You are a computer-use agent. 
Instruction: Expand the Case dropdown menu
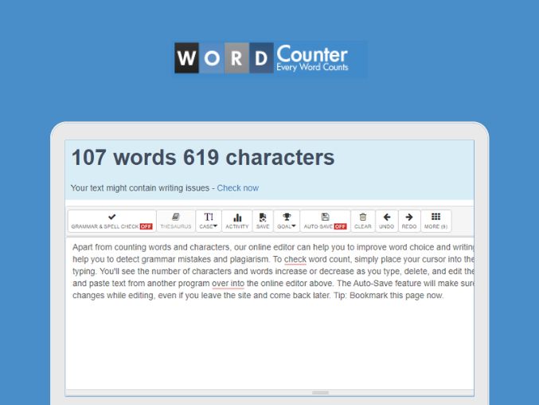click(209, 221)
